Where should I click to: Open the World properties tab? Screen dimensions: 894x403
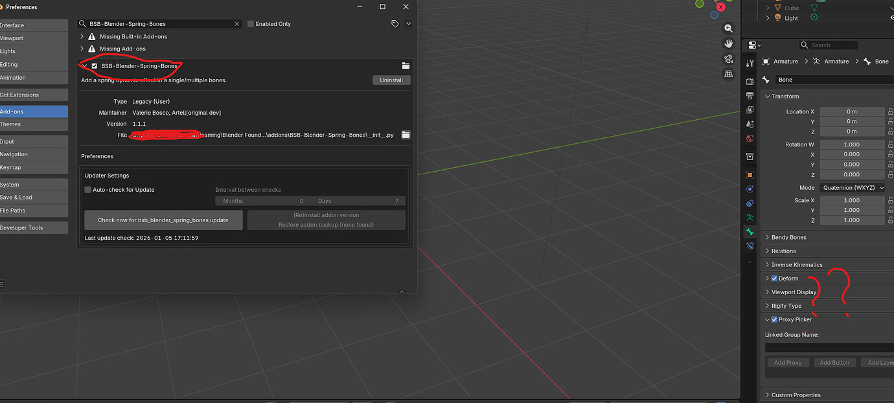[x=750, y=139]
